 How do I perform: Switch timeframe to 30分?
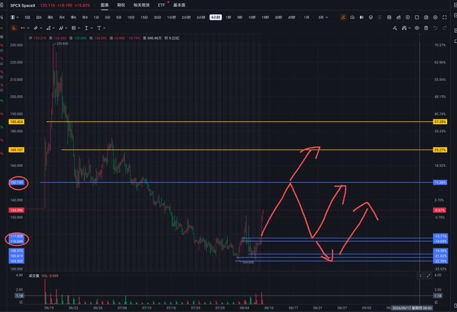(157, 17)
